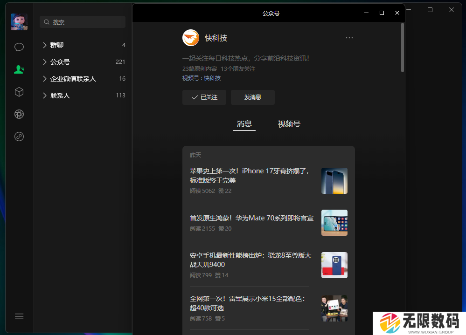Click the 阅读 2155 read count

pyautogui.click(x=202, y=228)
